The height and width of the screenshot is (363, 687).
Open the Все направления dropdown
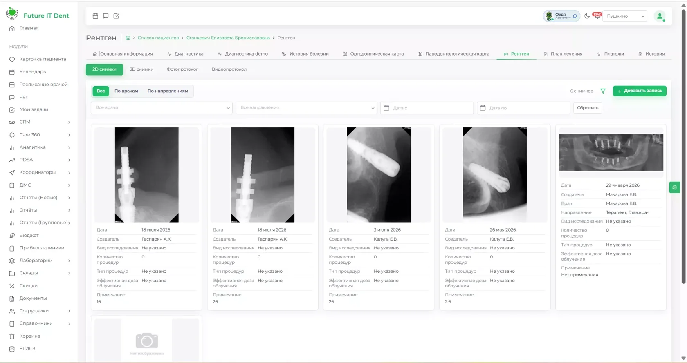point(306,108)
